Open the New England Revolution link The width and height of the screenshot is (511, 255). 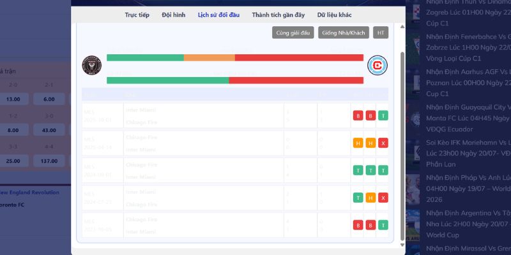[29, 193]
